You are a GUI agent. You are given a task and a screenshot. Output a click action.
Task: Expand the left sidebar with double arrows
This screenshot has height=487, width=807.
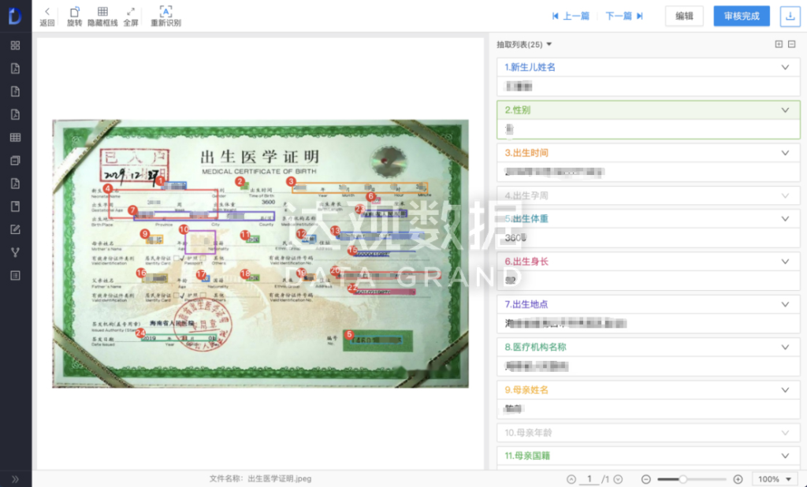pyautogui.click(x=15, y=478)
